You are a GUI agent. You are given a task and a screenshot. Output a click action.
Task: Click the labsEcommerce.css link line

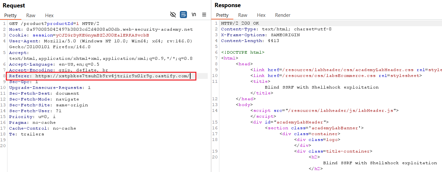pos(336,76)
